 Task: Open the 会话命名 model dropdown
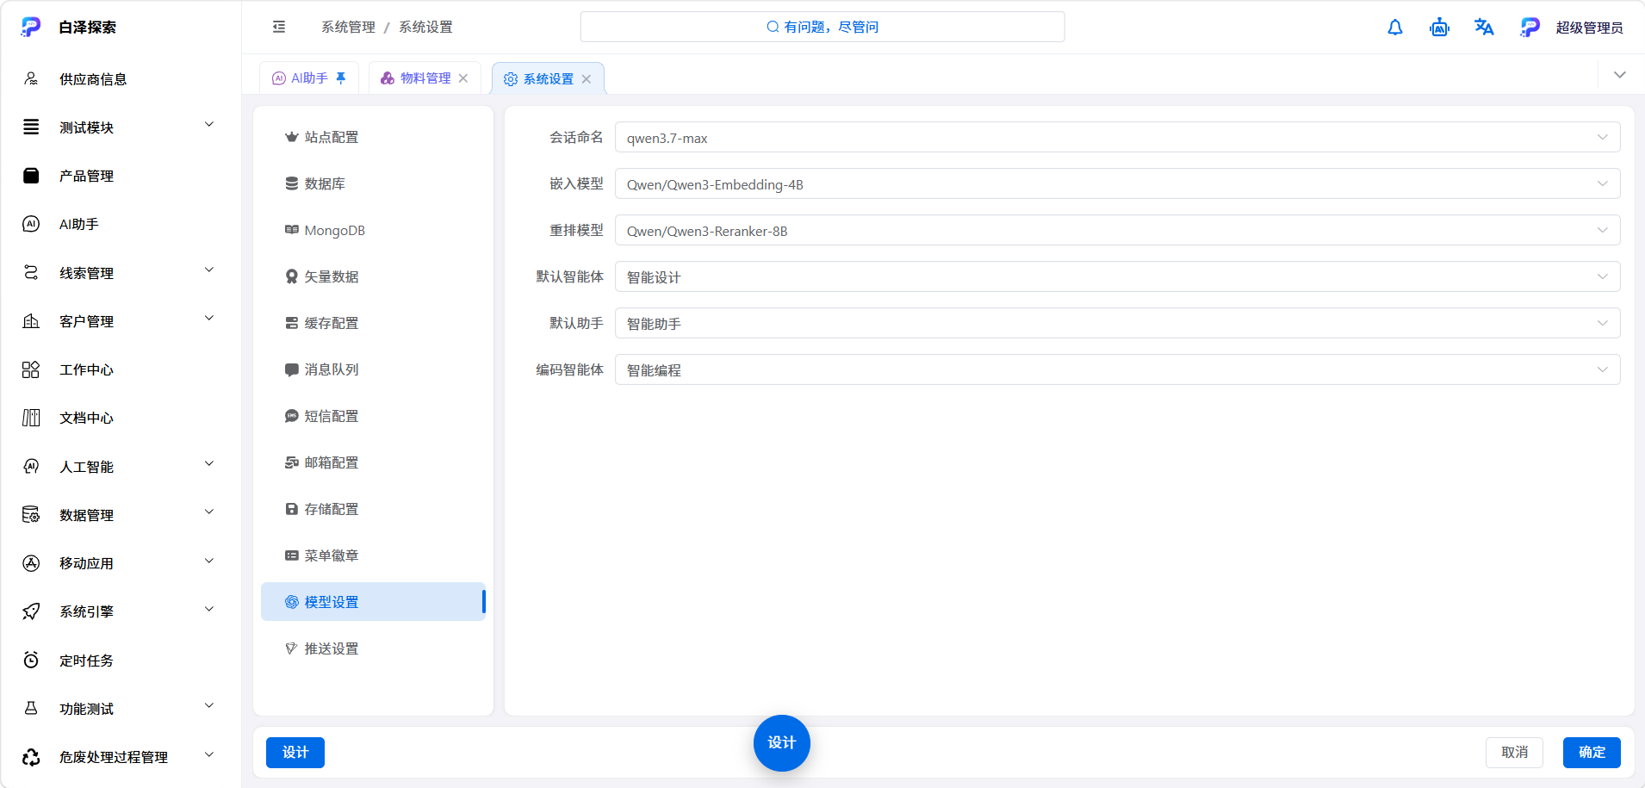point(1117,138)
